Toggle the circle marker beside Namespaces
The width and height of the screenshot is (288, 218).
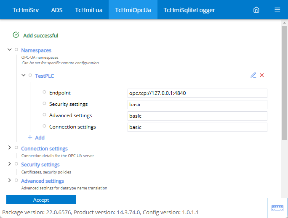pos(16,50)
